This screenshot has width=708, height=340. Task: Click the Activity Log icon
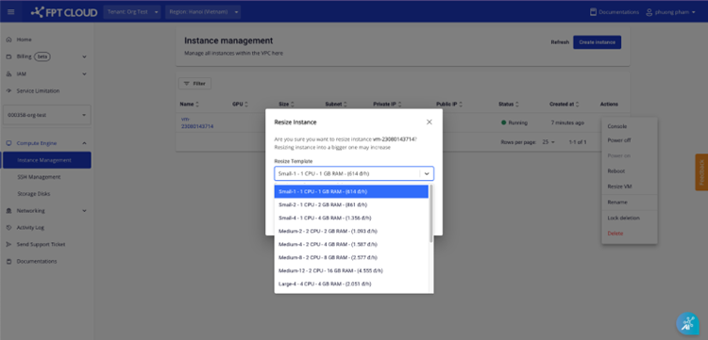[8, 227]
